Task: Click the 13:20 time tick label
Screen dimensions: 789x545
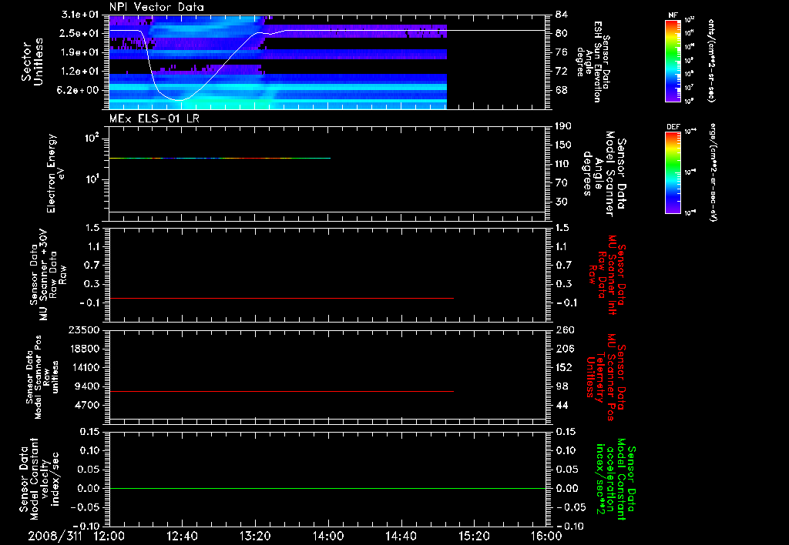Action: (255, 536)
